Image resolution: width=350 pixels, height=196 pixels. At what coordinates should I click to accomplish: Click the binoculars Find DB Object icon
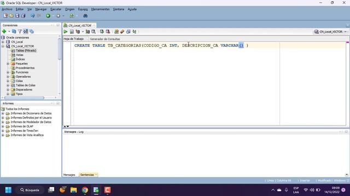click(85, 16)
